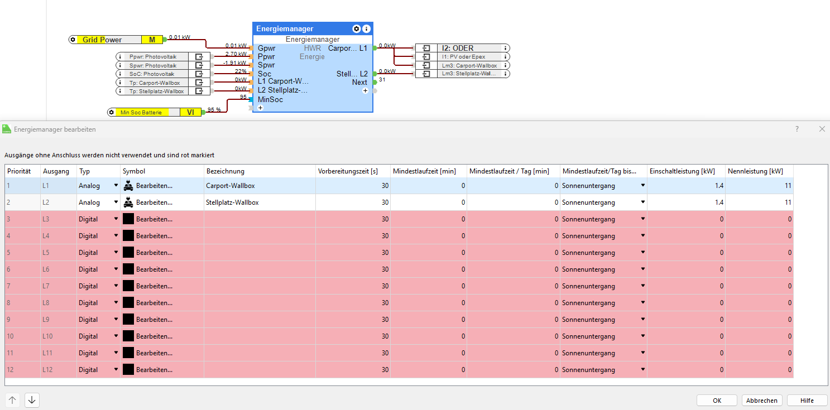Image resolution: width=830 pixels, height=410 pixels.
Task: Click the Einschaltleistung [kW] column header
Action: (x=687, y=171)
